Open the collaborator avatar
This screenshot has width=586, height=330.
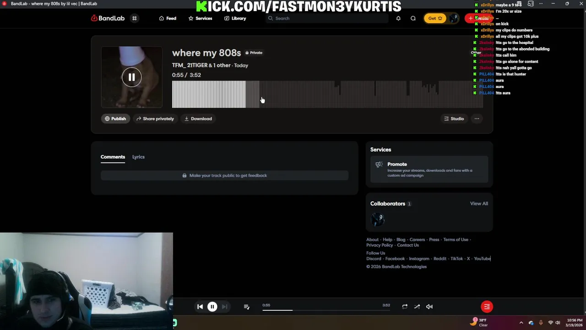[378, 220]
